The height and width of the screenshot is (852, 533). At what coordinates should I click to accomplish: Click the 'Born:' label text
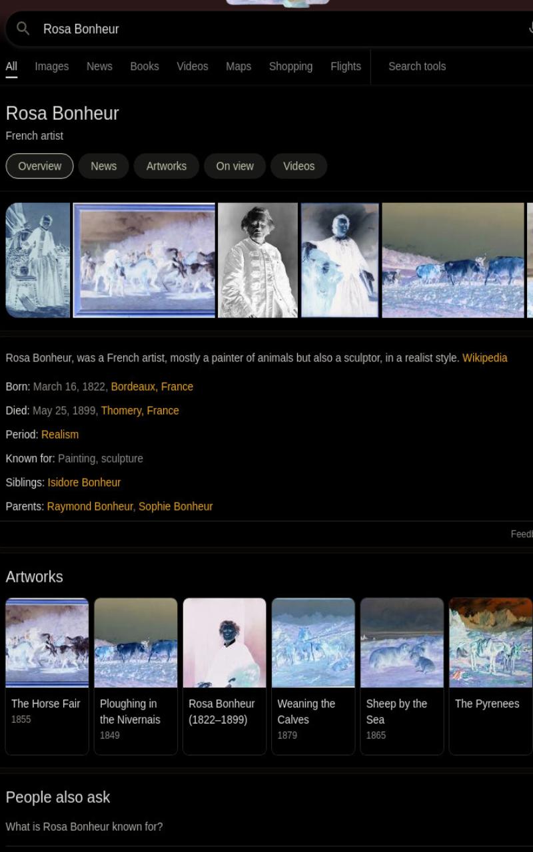[18, 387]
